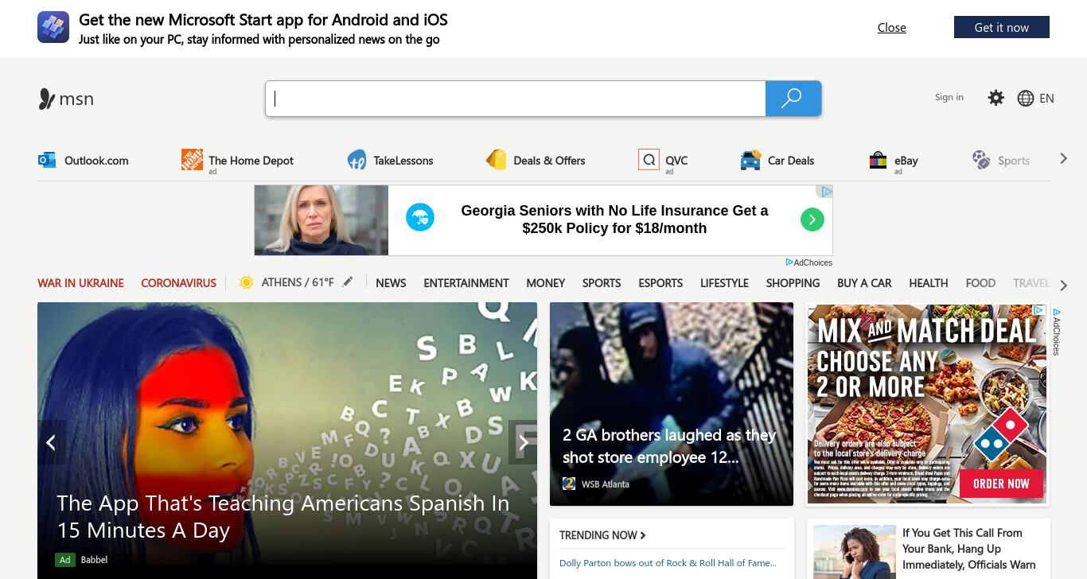This screenshot has width=1087, height=579.
Task: Open the bank call warning article
Action: point(968,549)
